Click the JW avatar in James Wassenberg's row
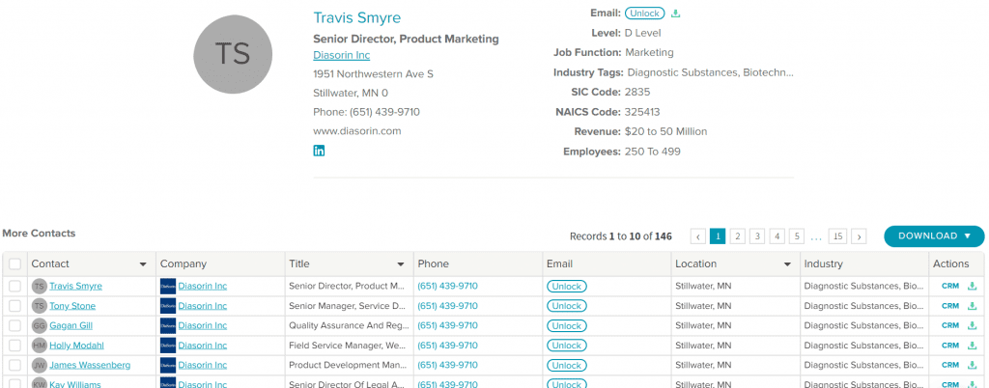The width and height of the screenshot is (989, 388). (40, 366)
